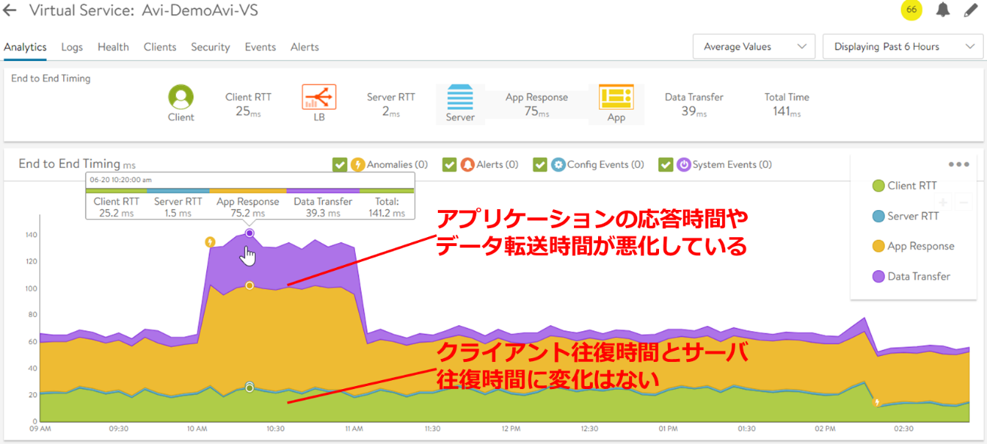This screenshot has height=444, width=987.
Task: Switch to the Health tab
Action: (114, 47)
